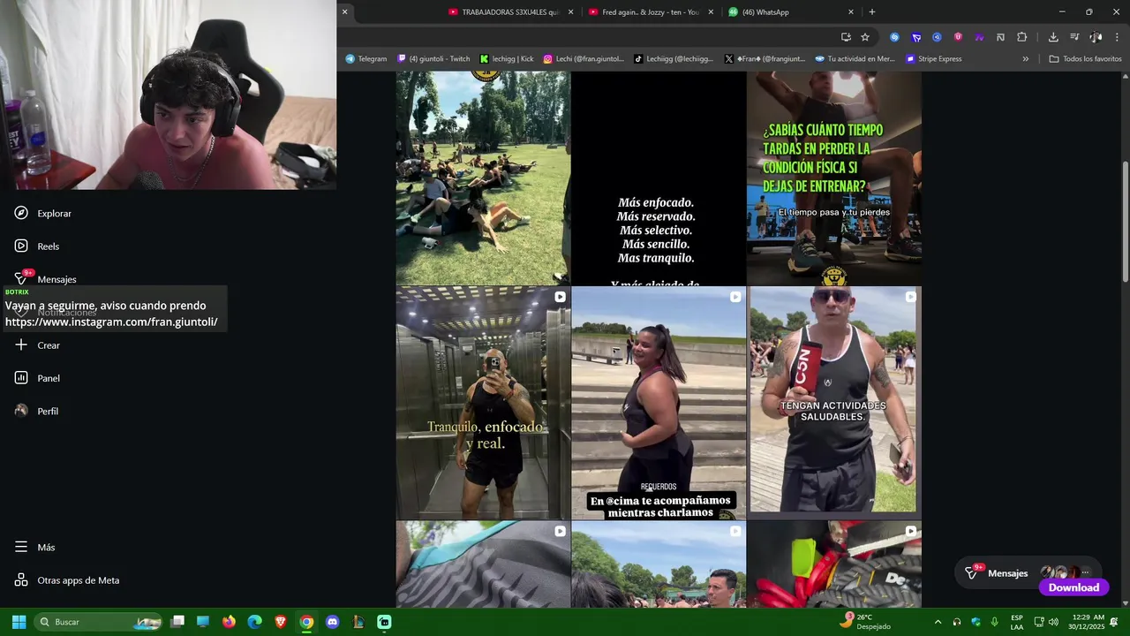Viewport: 1130px width, 636px height.
Task: Open the Tranquilo, enfocado y real reel
Action: (483, 403)
